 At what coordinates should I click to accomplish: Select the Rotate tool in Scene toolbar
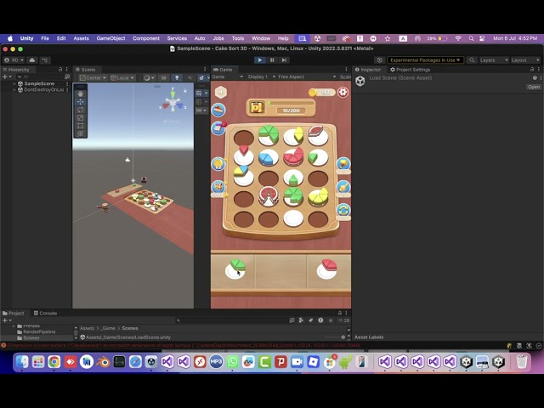(80, 110)
